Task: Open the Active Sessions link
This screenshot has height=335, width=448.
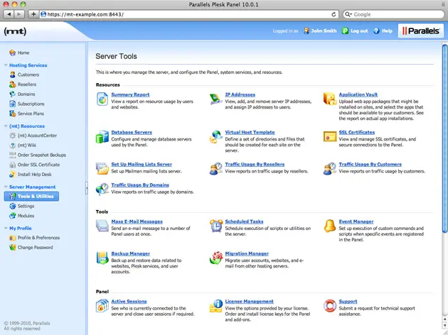Action: 129,302
